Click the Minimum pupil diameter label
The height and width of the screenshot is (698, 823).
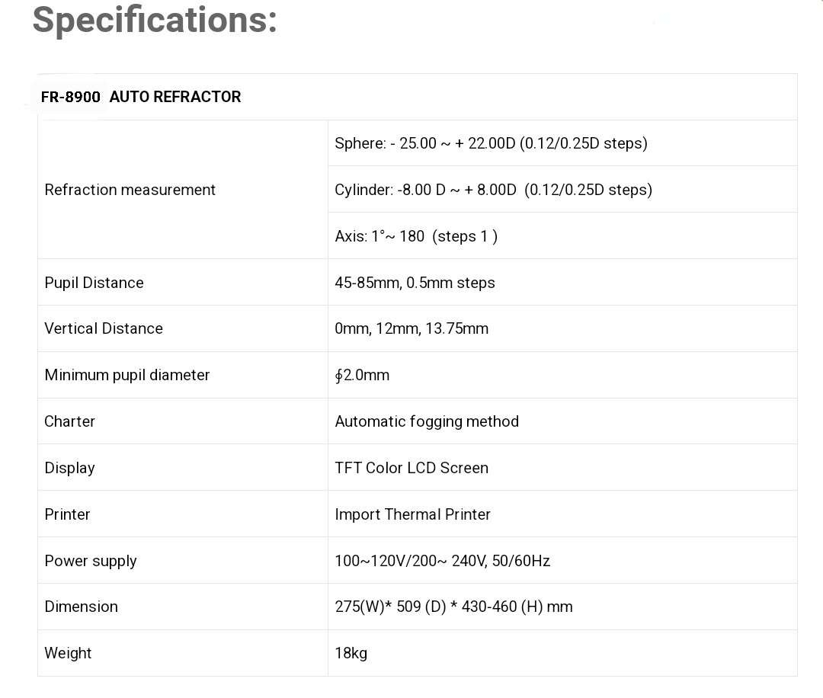tap(126, 375)
